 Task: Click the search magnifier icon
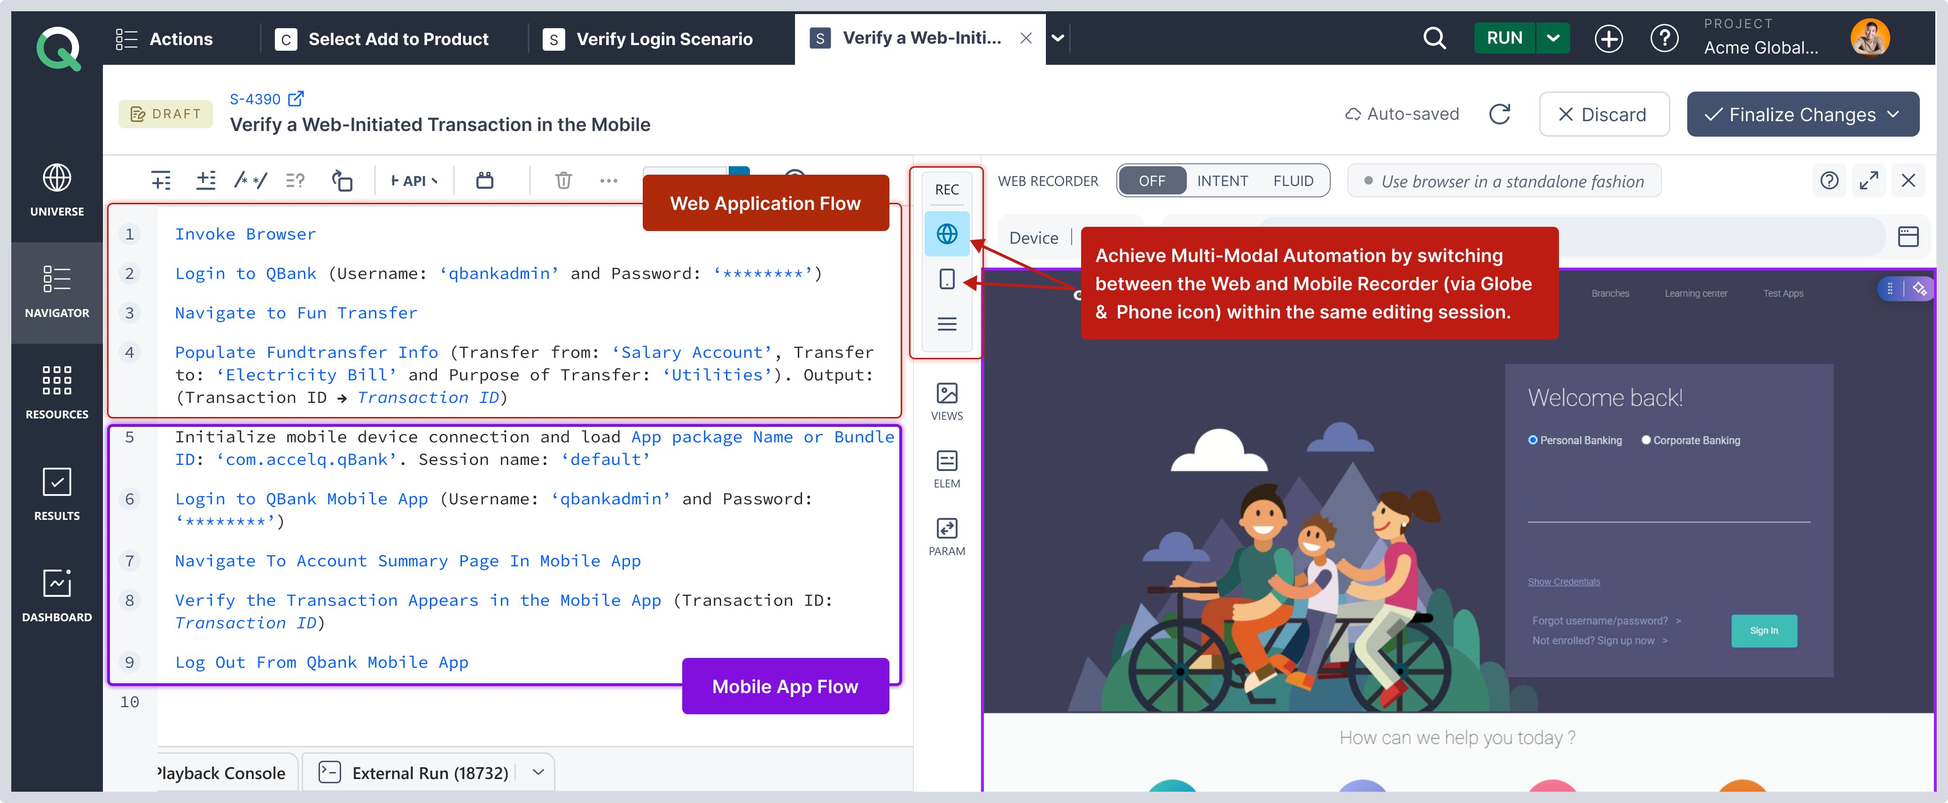pos(1434,38)
